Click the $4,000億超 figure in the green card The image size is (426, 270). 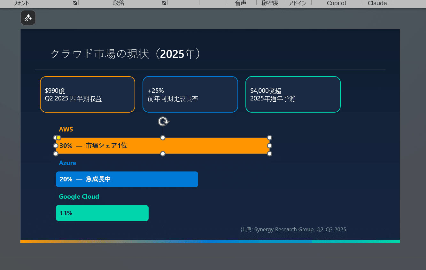pyautogui.click(x=266, y=91)
